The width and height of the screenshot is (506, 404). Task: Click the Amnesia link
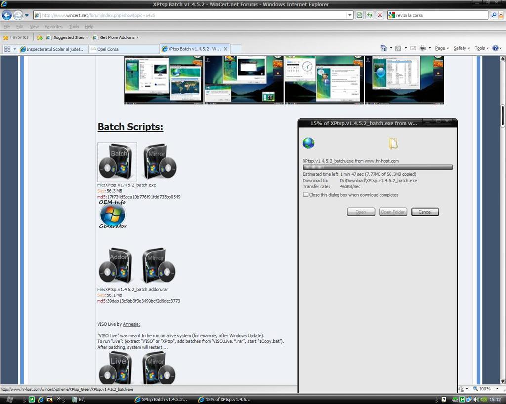(x=131, y=324)
